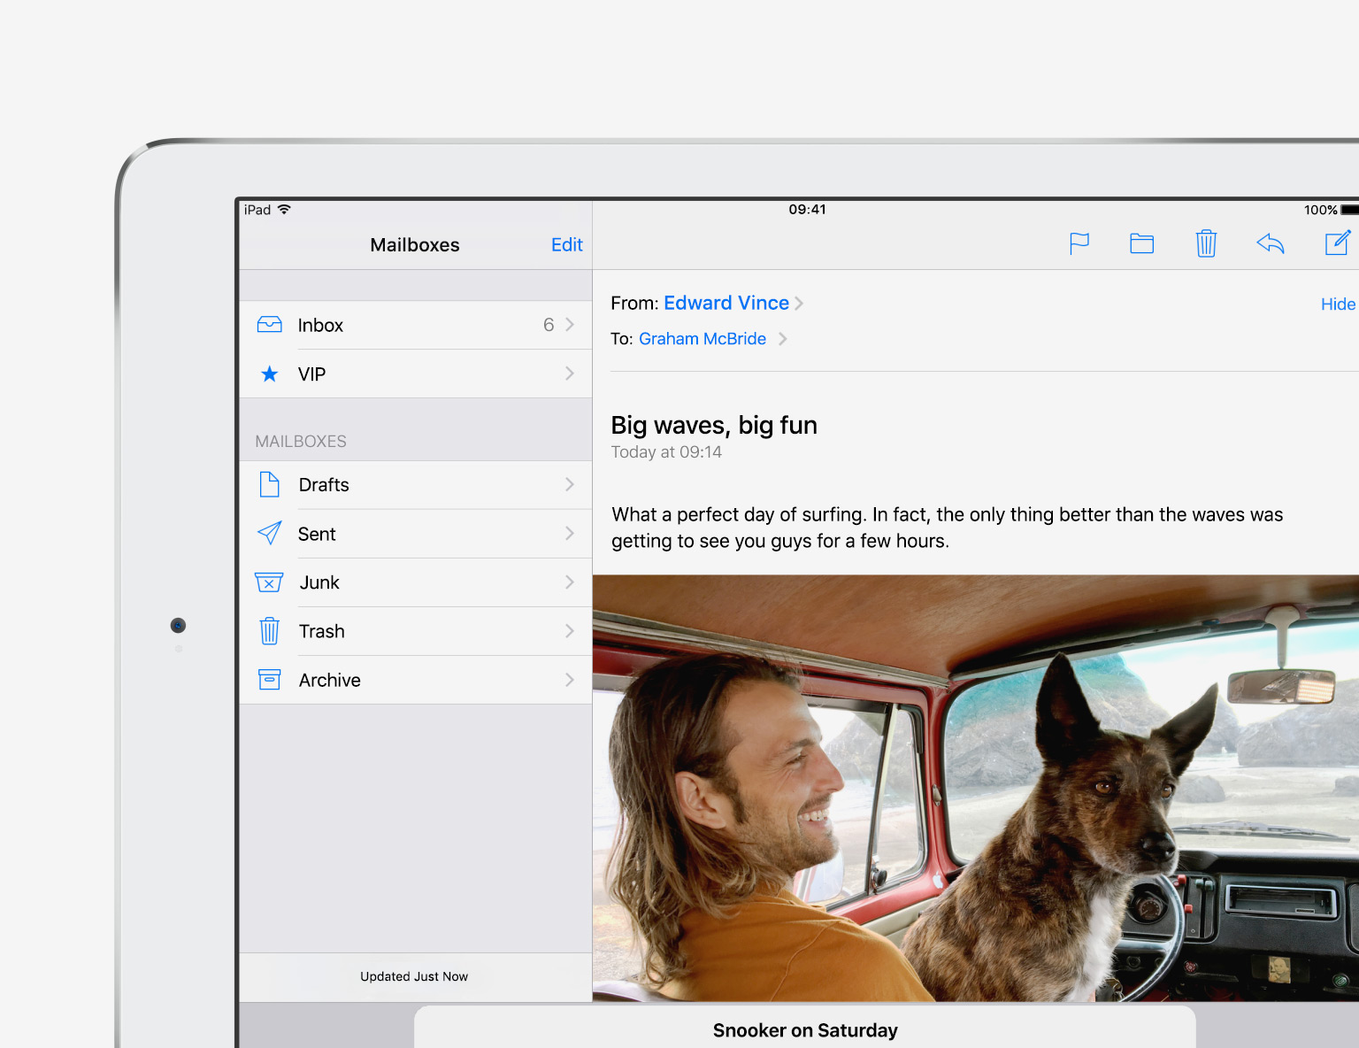Tap the move-to-folder icon
This screenshot has height=1048, width=1359.
[1141, 243]
